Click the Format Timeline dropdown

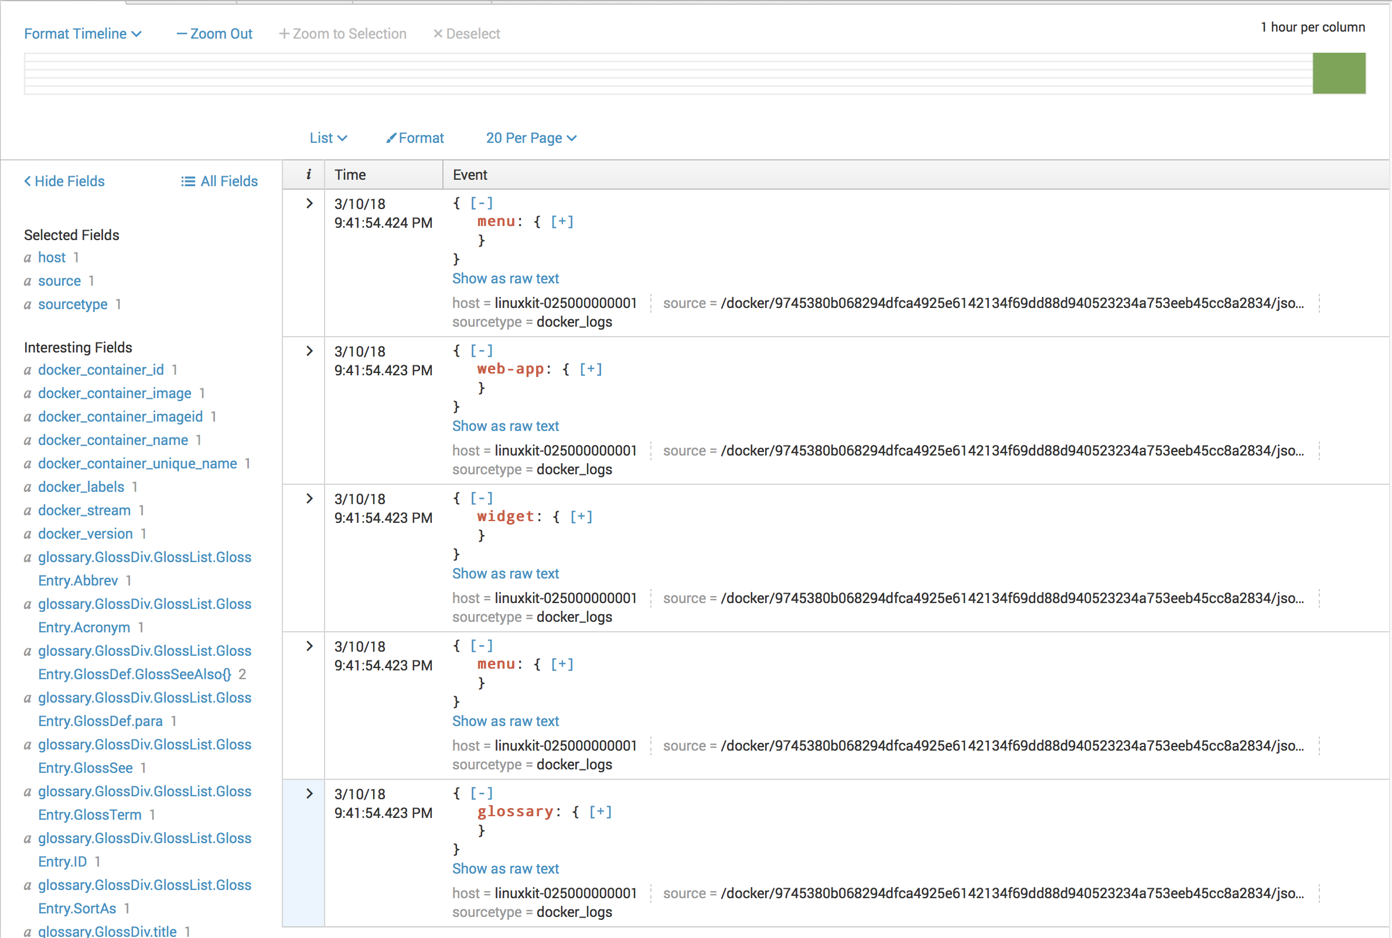(x=83, y=32)
